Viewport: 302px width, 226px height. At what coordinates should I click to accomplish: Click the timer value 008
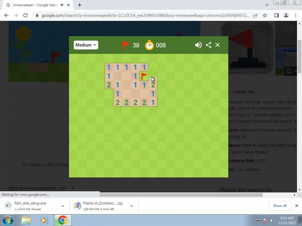coord(161,45)
